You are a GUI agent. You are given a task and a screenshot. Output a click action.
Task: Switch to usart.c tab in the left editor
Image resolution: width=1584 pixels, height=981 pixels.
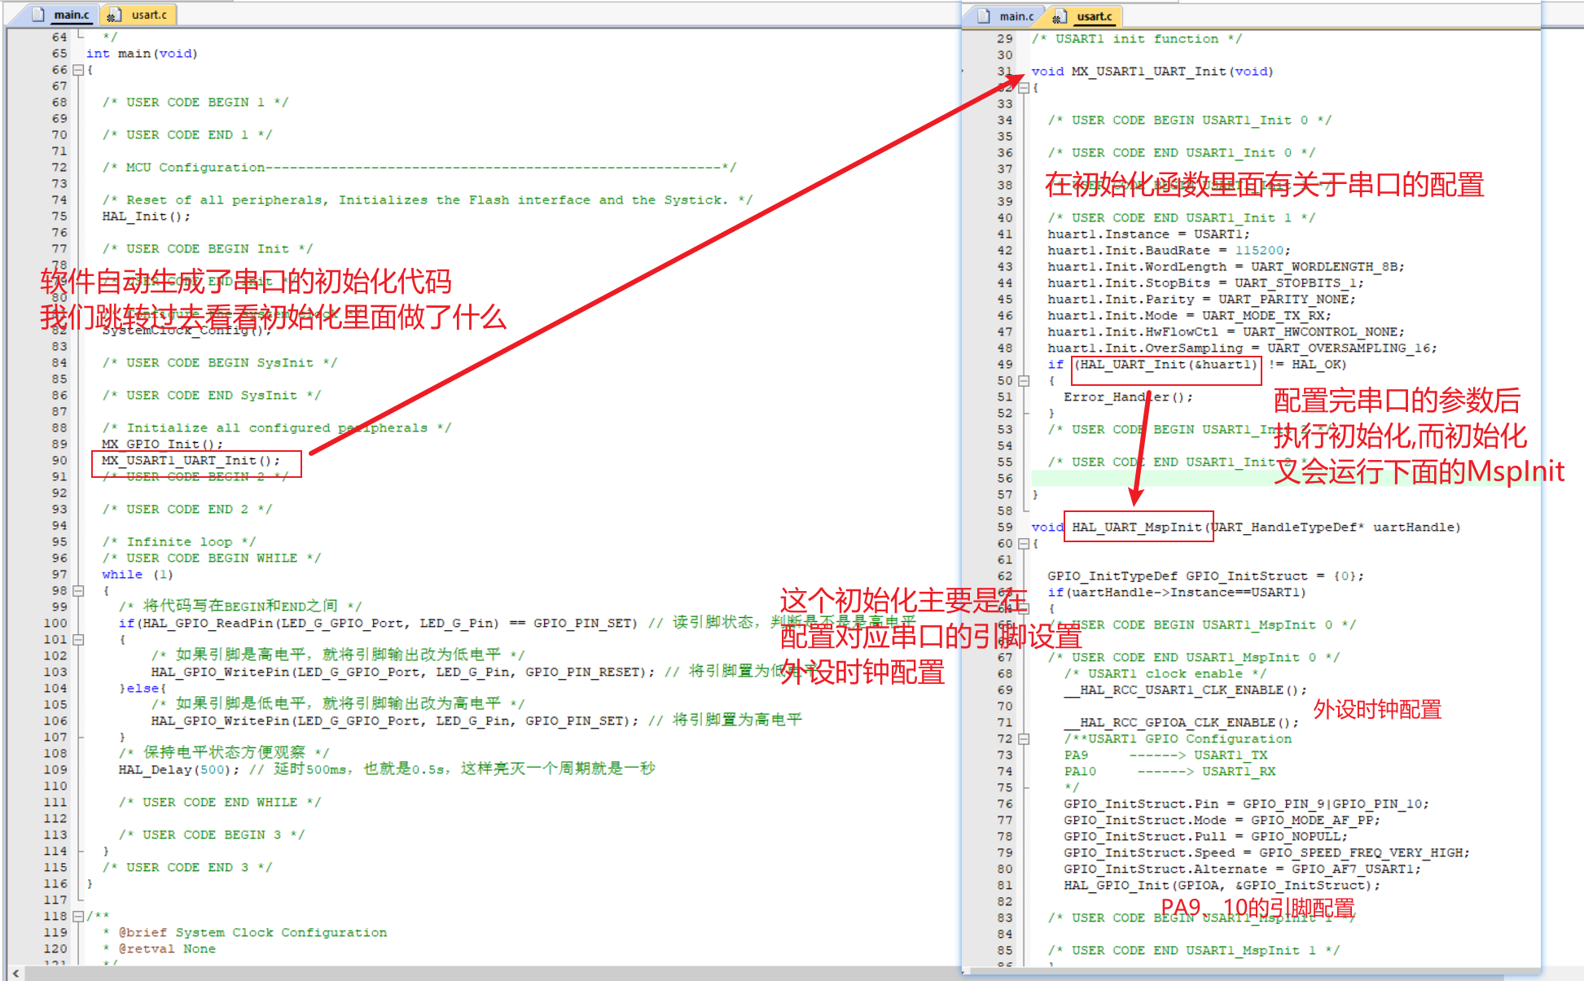pyautogui.click(x=149, y=15)
